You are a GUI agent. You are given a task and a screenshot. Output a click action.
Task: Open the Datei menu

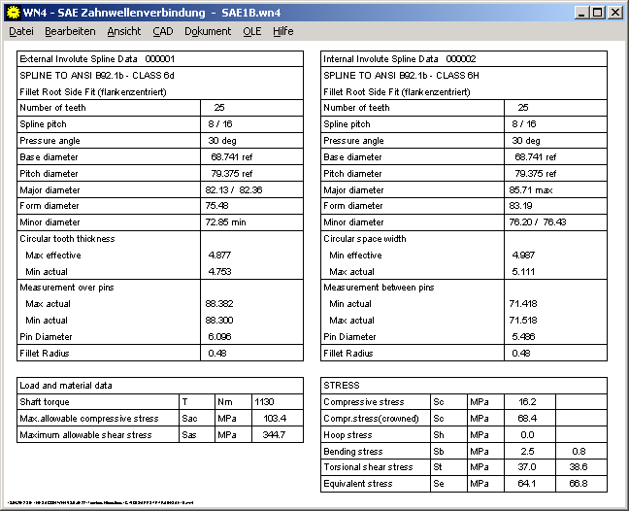21,31
